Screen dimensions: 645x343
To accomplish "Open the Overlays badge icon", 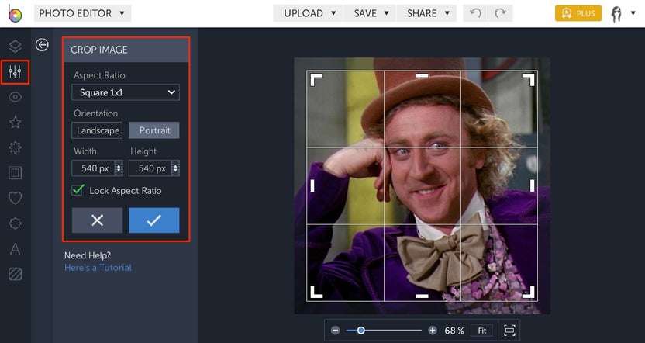I will [16, 223].
